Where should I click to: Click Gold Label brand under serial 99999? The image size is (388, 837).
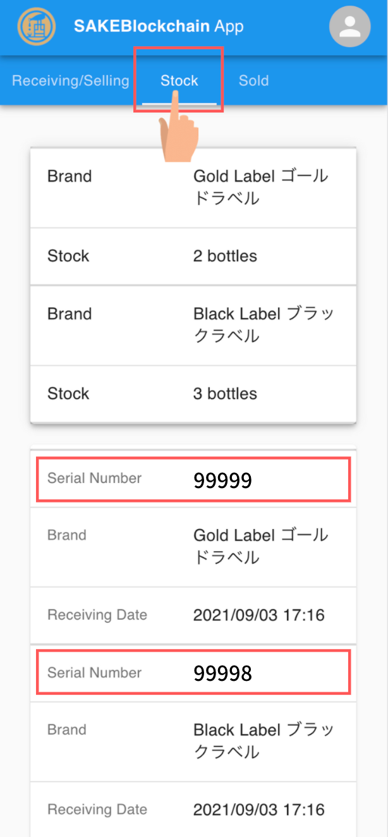point(193,547)
